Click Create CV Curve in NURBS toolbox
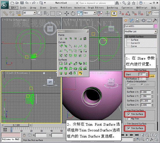This screenshot has height=143, width=160. coord(61,46)
